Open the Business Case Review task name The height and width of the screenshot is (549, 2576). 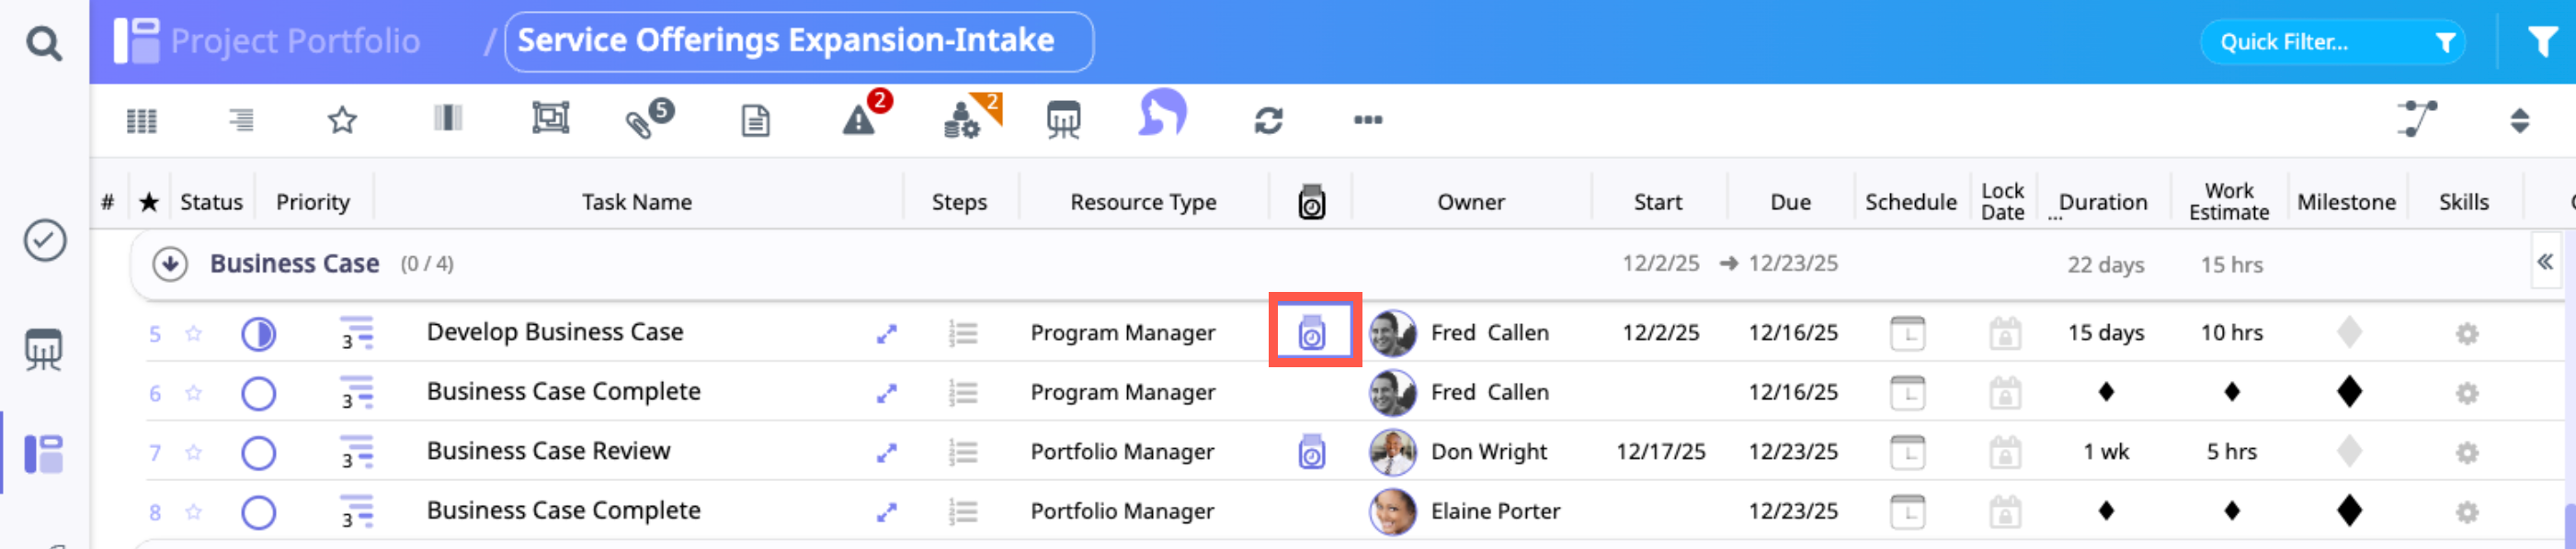[548, 451]
